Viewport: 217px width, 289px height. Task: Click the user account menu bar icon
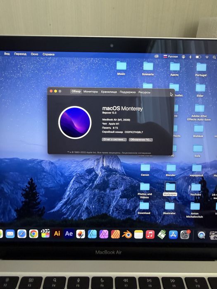184,57
